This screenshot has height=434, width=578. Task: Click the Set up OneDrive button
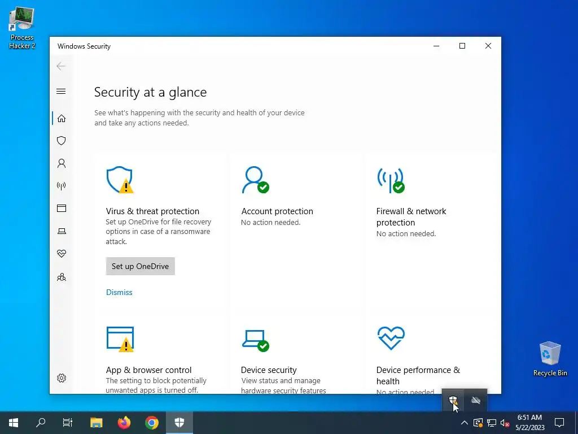click(140, 266)
